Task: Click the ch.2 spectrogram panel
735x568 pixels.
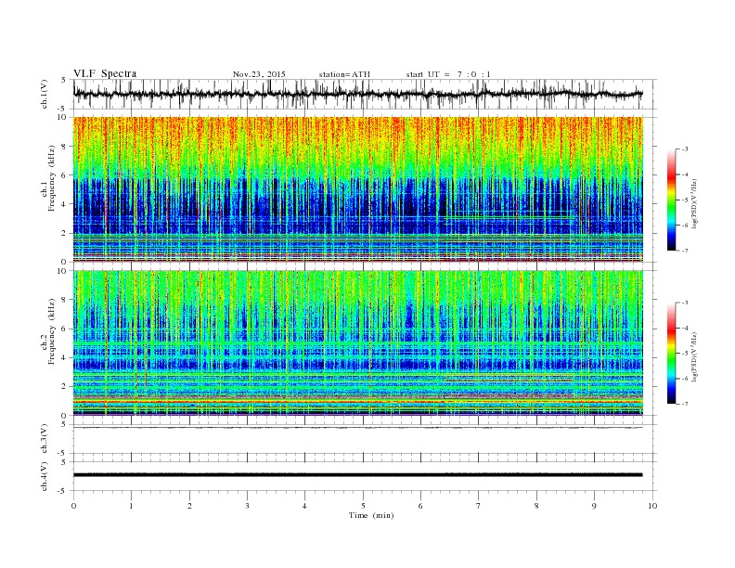Action: click(358, 343)
